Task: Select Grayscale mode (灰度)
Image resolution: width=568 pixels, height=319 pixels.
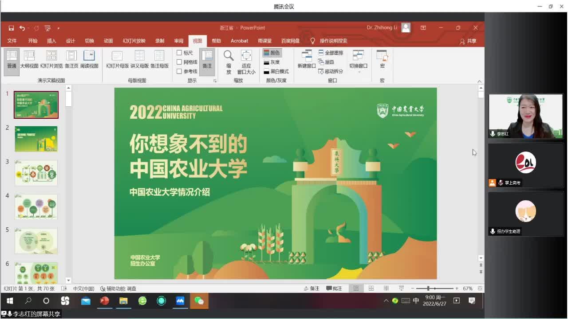Action: coord(272,62)
